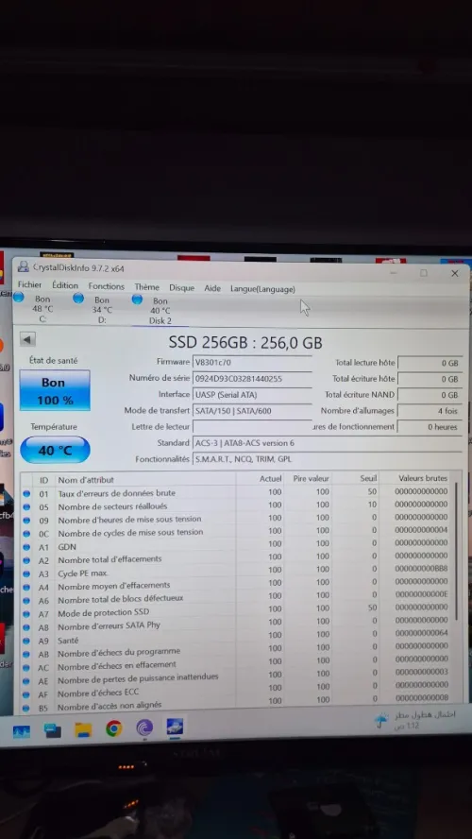Click the Nombre d'allumages value 4 fois
The width and height of the screenshot is (472, 839).
tap(430, 411)
